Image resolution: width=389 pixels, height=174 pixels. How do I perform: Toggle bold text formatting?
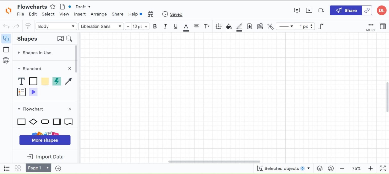(x=155, y=26)
